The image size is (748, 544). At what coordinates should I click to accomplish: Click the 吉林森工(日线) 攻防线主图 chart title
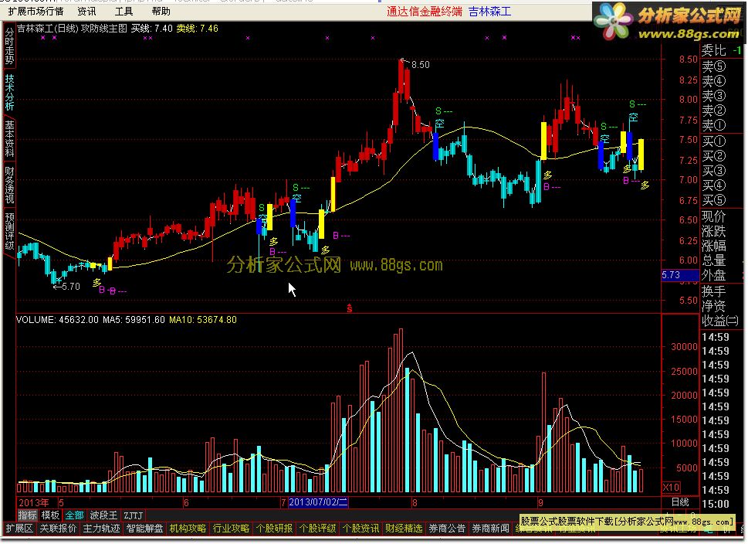(x=72, y=29)
